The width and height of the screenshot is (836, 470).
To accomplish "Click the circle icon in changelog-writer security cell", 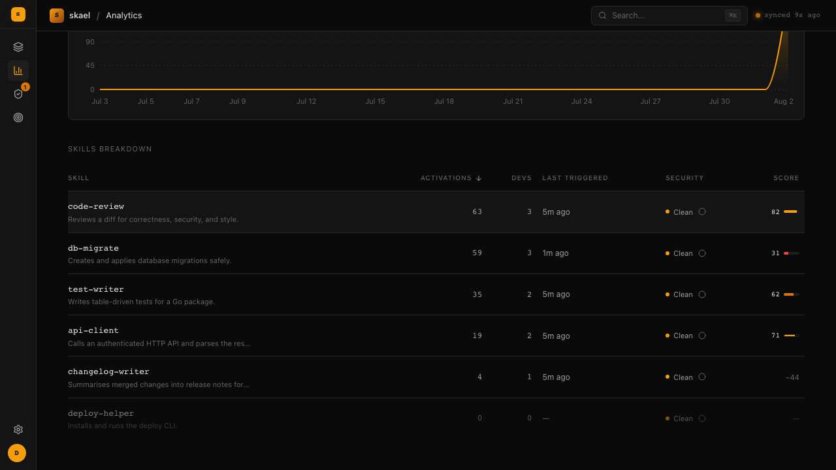I will (702, 377).
